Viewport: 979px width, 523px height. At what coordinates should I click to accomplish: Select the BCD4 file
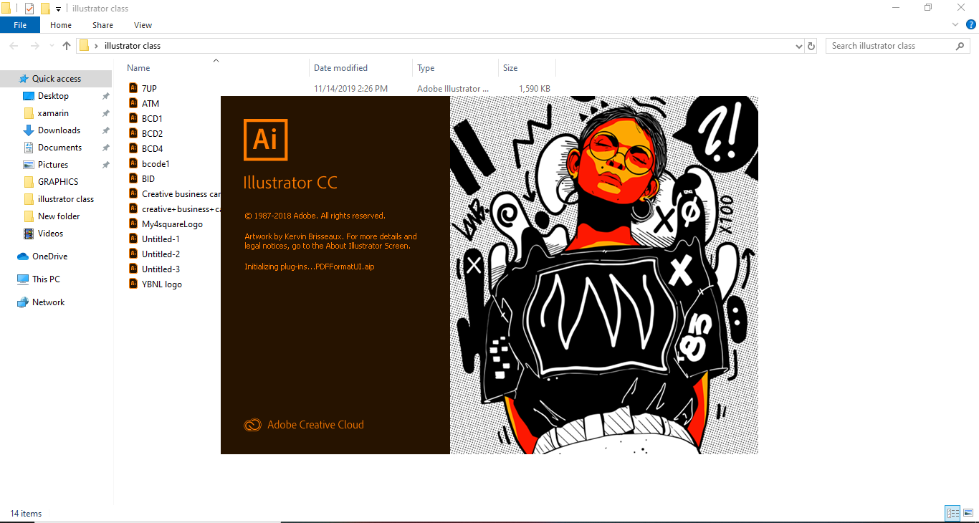152,149
